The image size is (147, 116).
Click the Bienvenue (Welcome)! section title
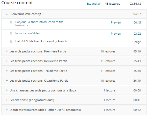25,14
